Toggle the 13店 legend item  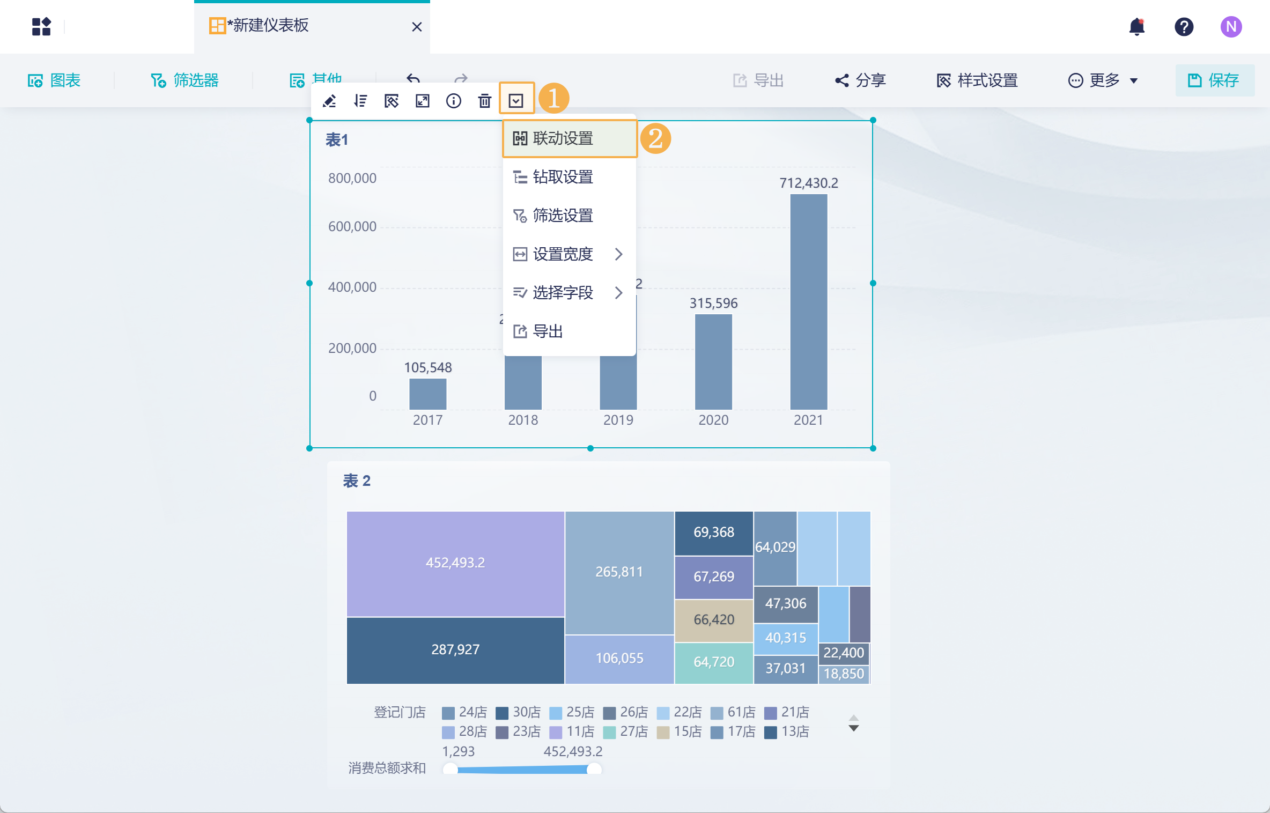[x=787, y=731]
